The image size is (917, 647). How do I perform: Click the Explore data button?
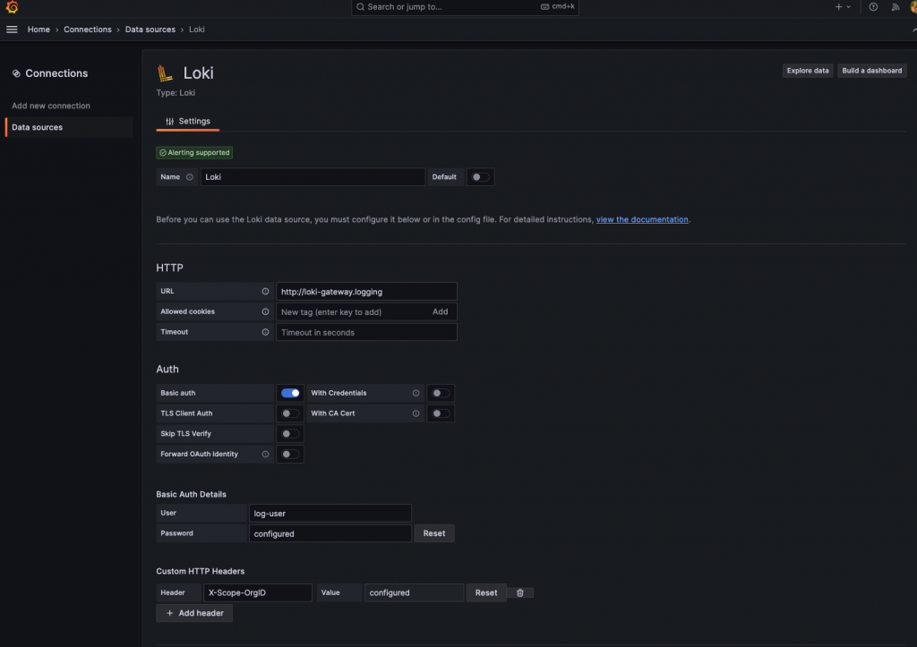click(808, 71)
